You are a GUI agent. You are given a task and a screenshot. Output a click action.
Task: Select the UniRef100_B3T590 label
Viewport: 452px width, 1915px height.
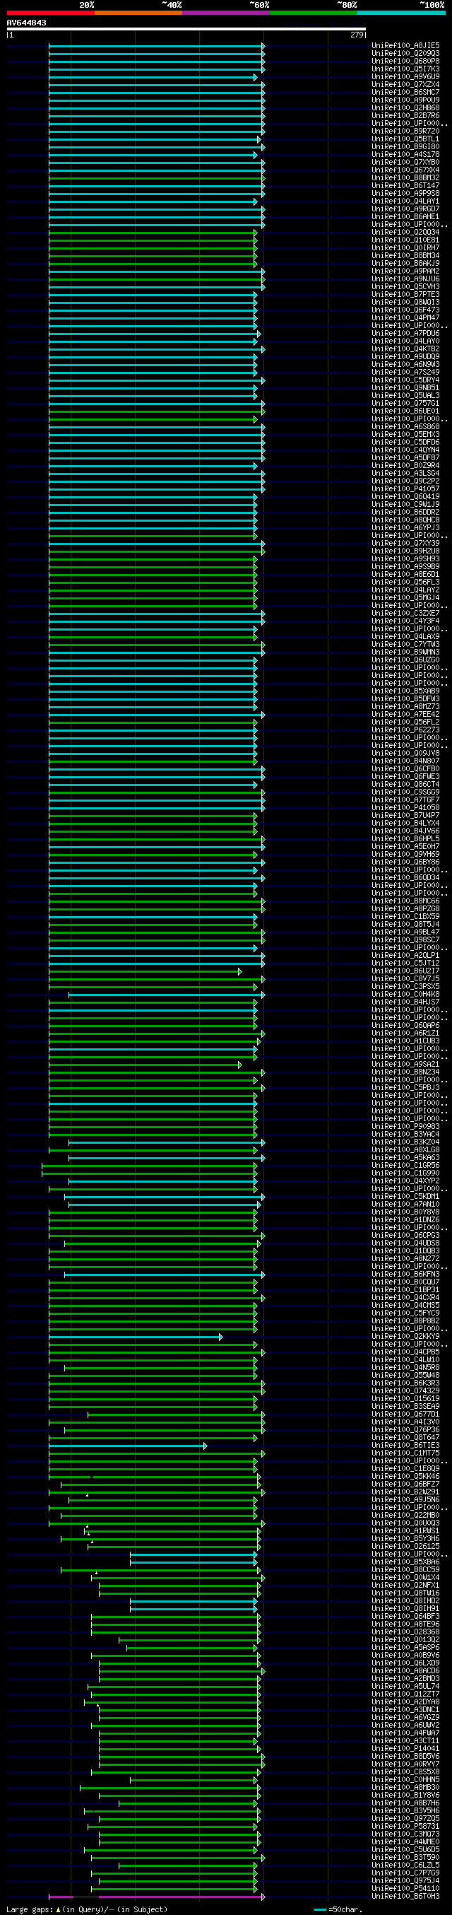click(x=405, y=1858)
